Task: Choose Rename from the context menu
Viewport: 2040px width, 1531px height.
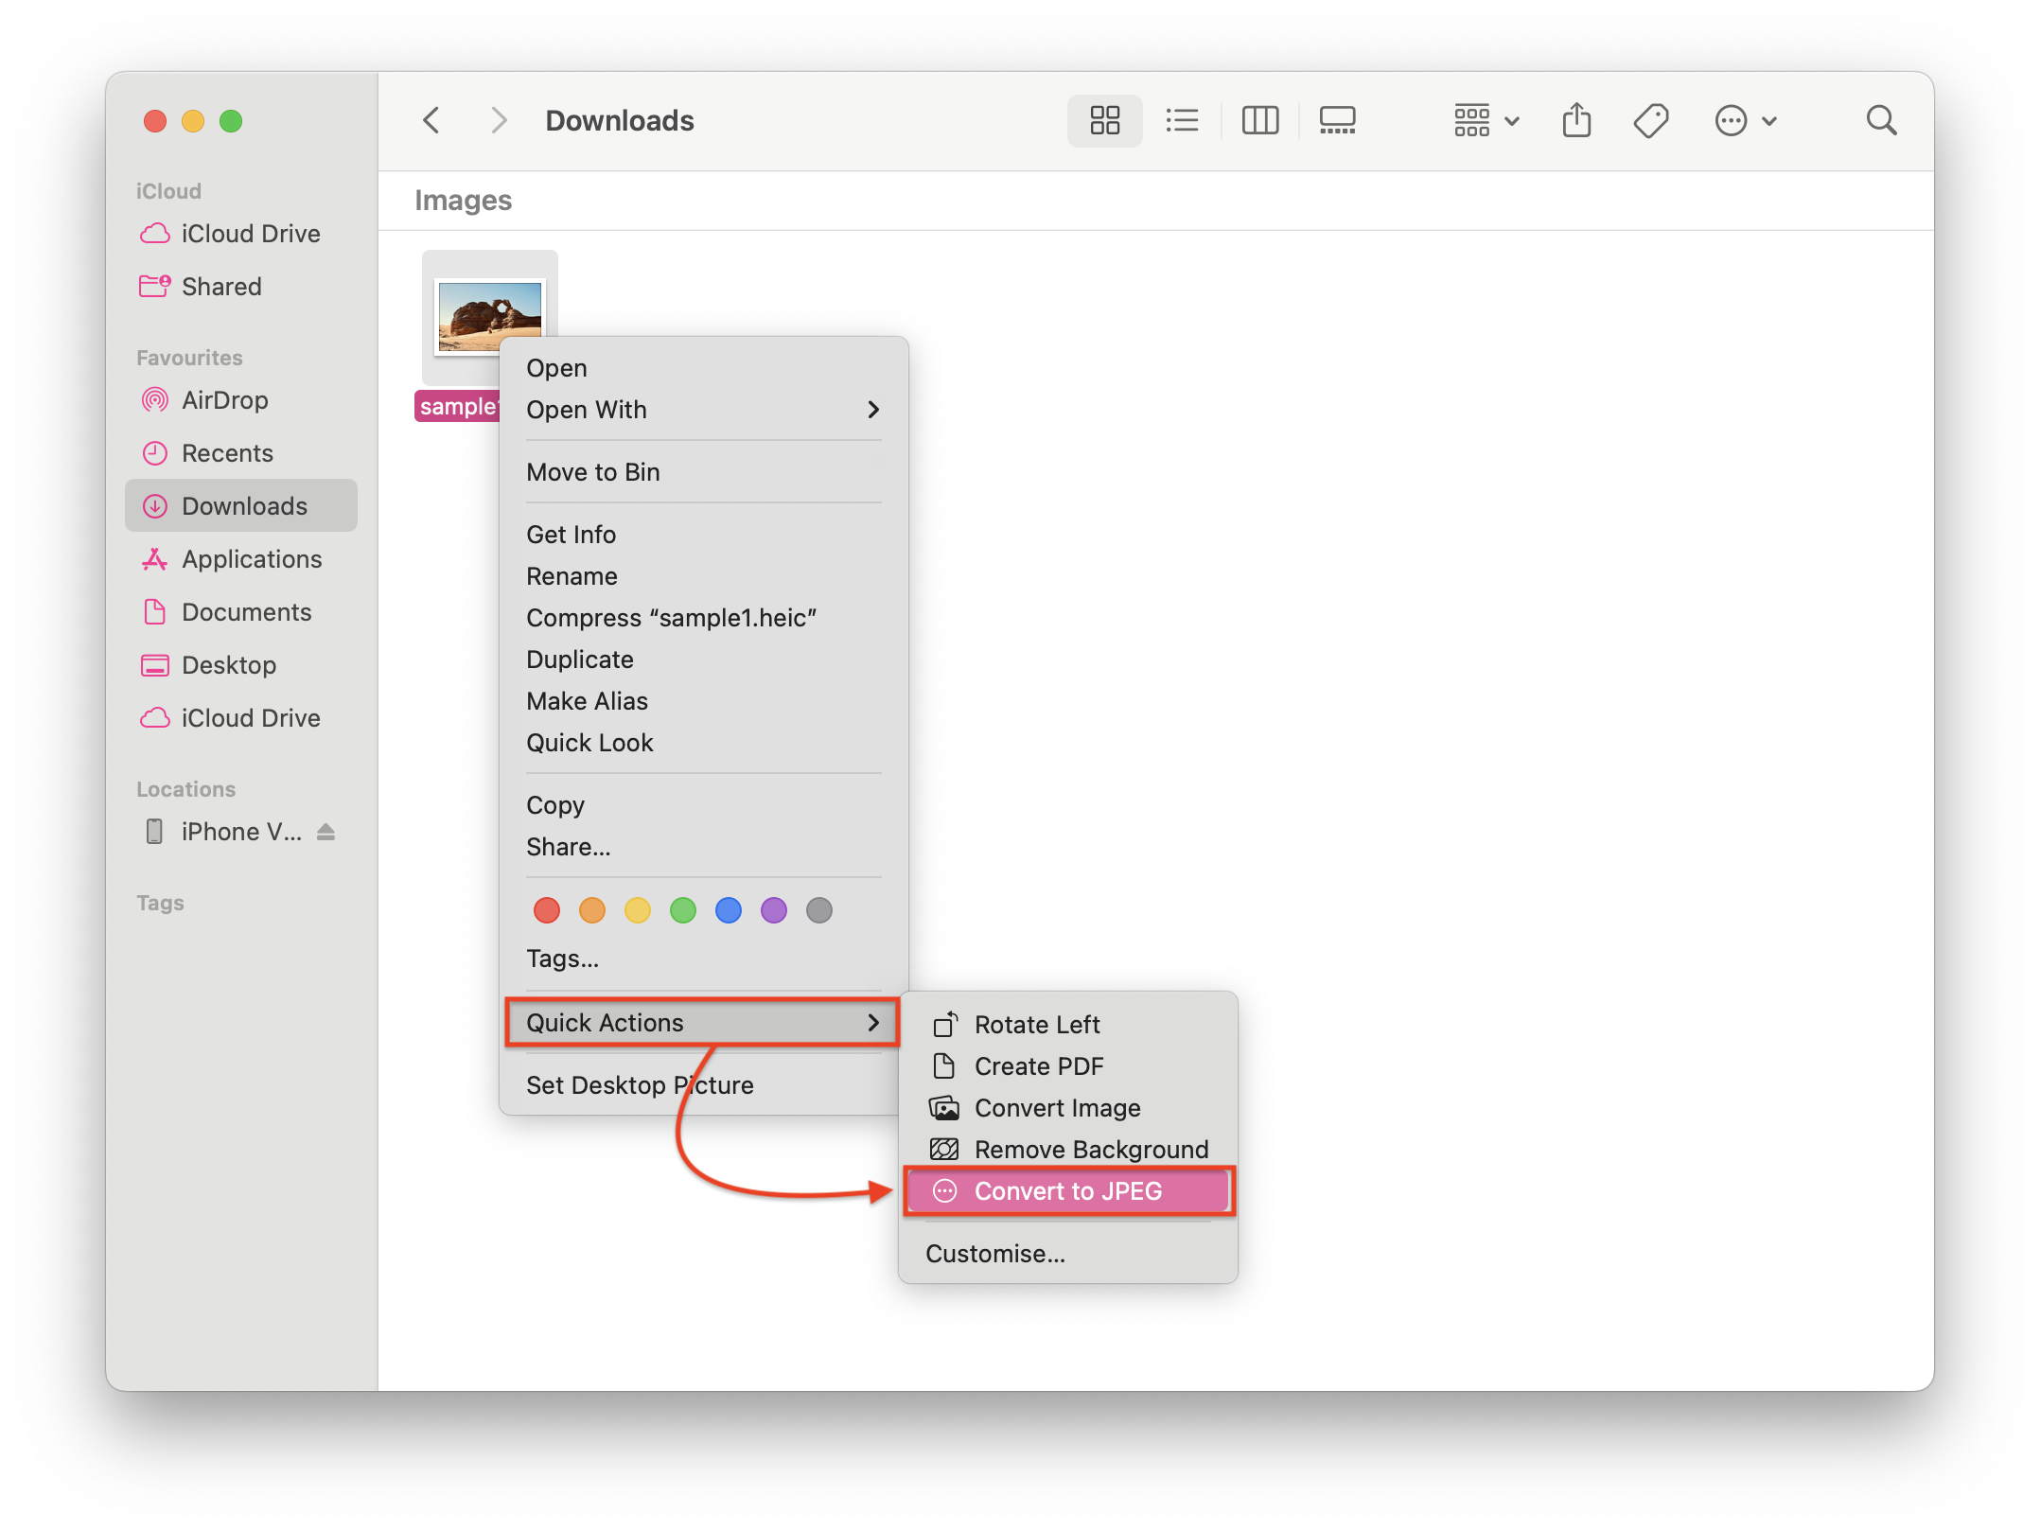Action: tap(704, 576)
